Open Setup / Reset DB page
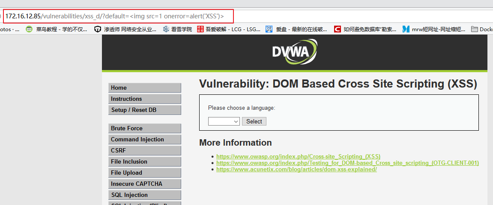The image size is (493, 205). click(x=144, y=110)
